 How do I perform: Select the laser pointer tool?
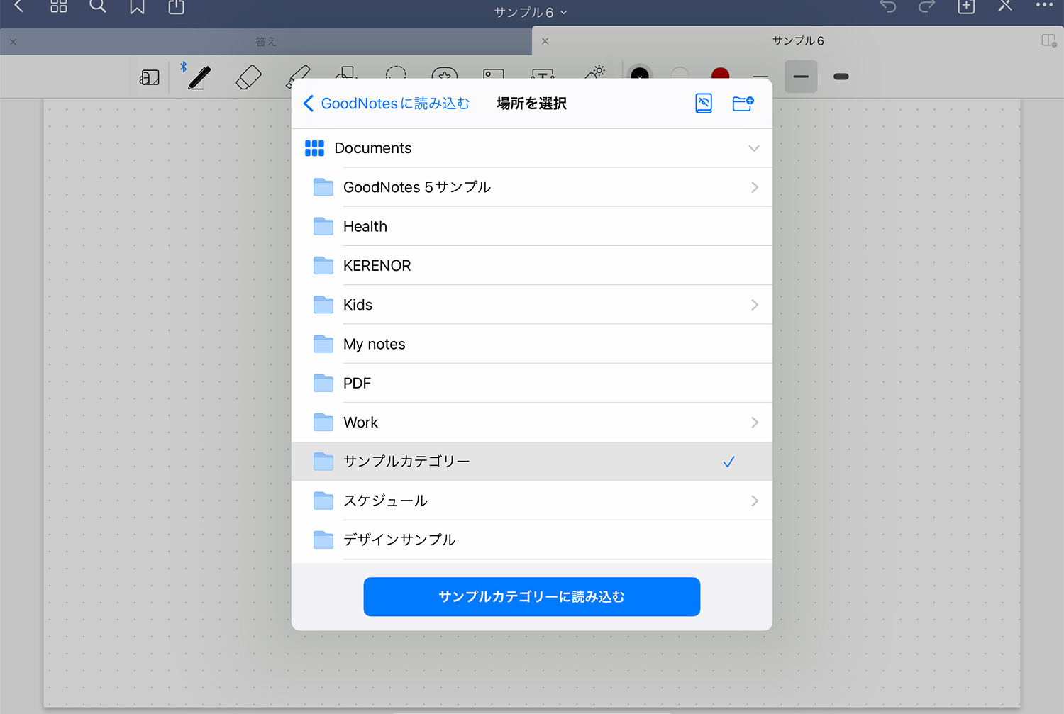click(595, 72)
